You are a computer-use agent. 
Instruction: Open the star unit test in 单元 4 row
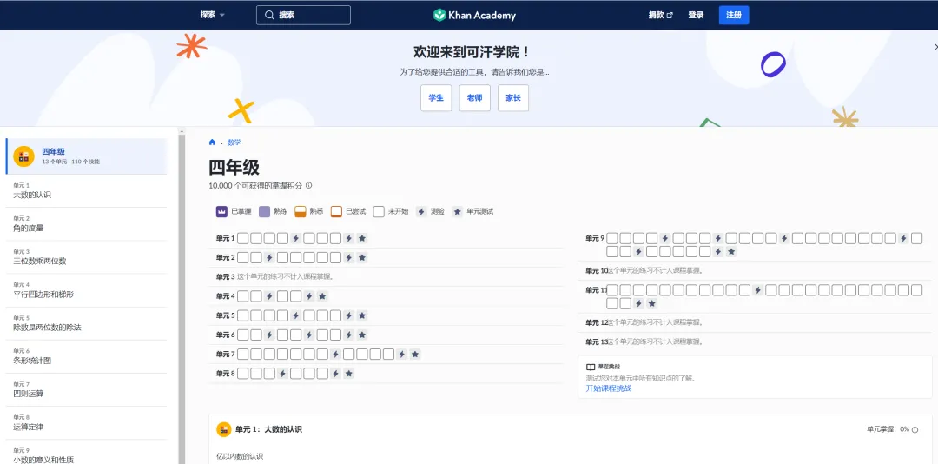tap(322, 295)
